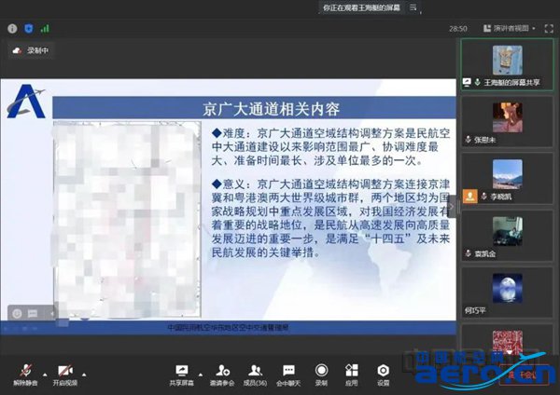Click the 录制中 recording status button

(x=32, y=51)
